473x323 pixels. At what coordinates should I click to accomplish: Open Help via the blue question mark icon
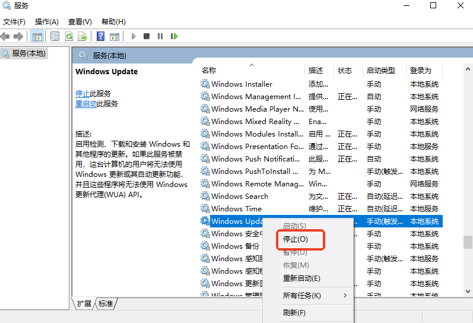click(100, 36)
